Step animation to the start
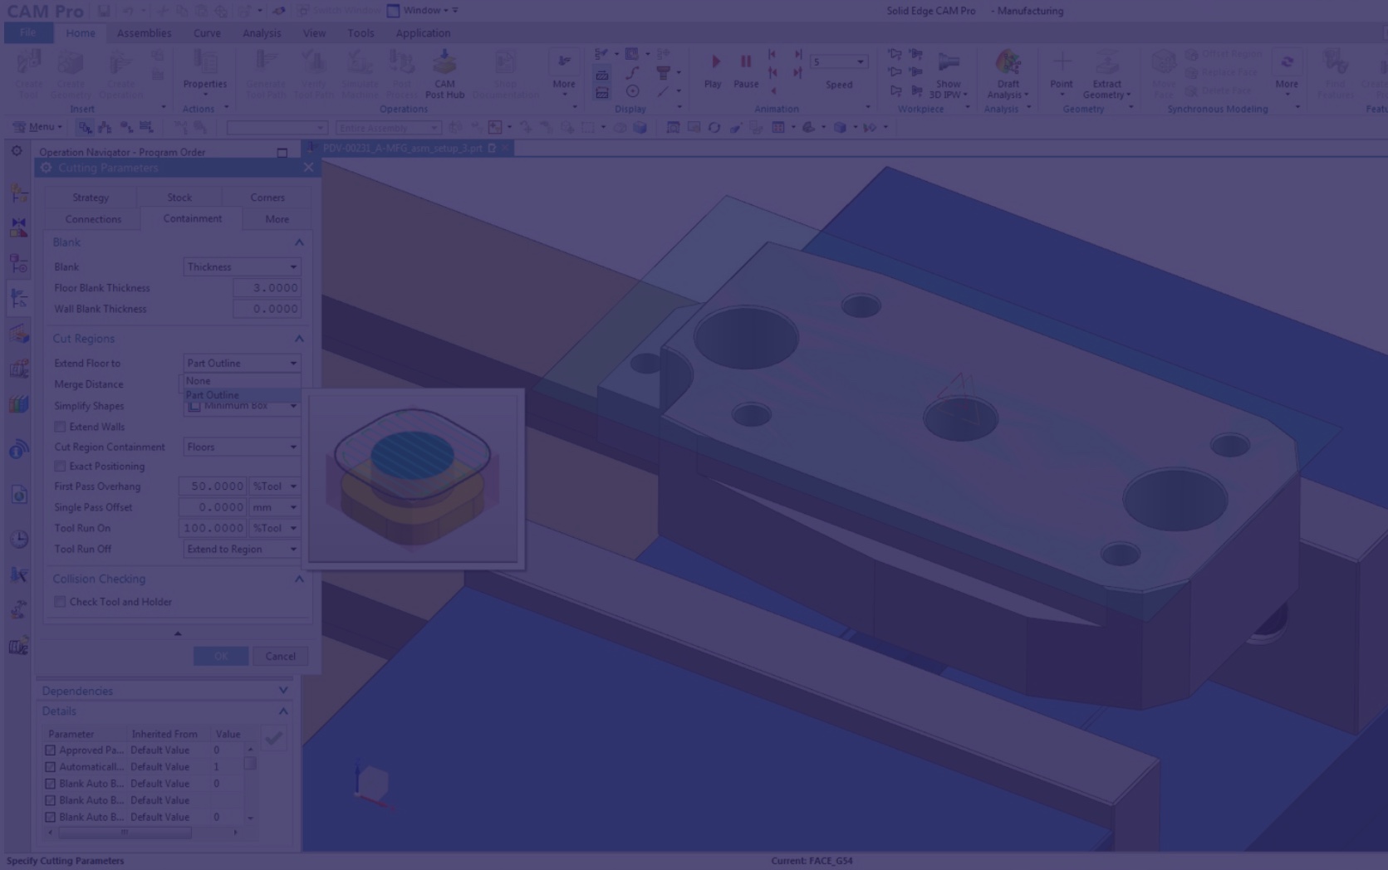1388x870 pixels. [x=772, y=54]
